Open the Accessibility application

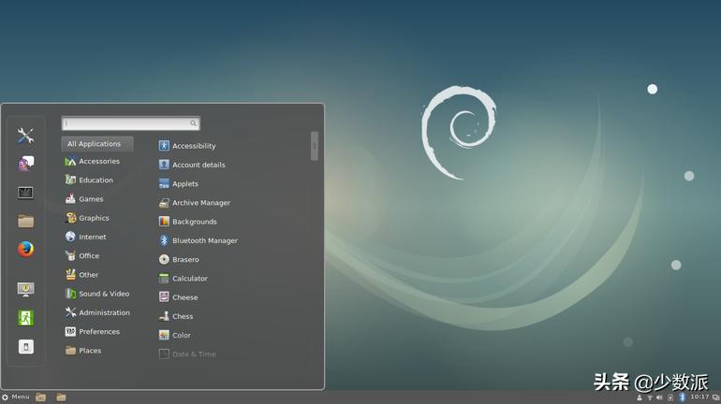pos(187,146)
